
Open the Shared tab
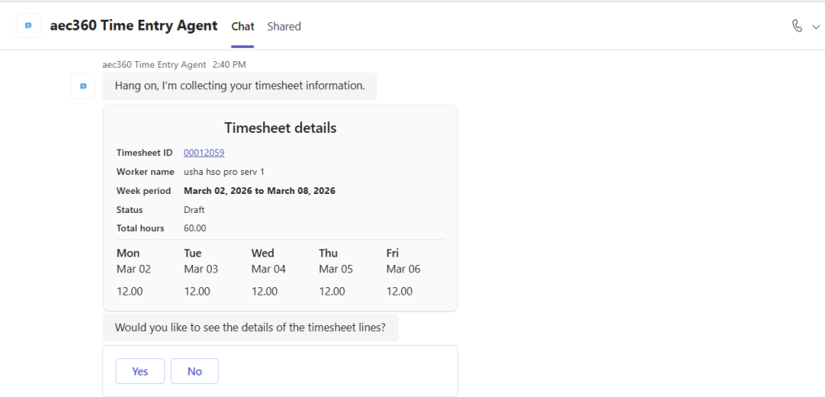coord(284,26)
